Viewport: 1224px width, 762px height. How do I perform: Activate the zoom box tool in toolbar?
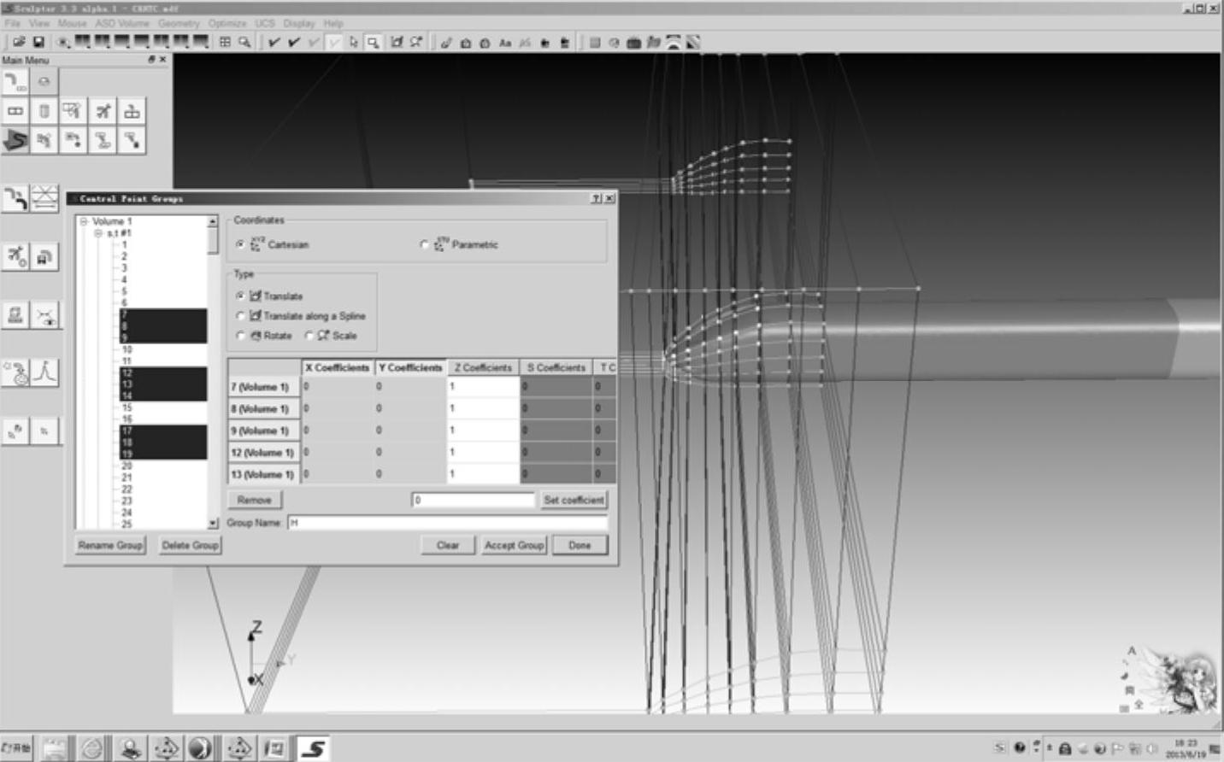pos(374,42)
